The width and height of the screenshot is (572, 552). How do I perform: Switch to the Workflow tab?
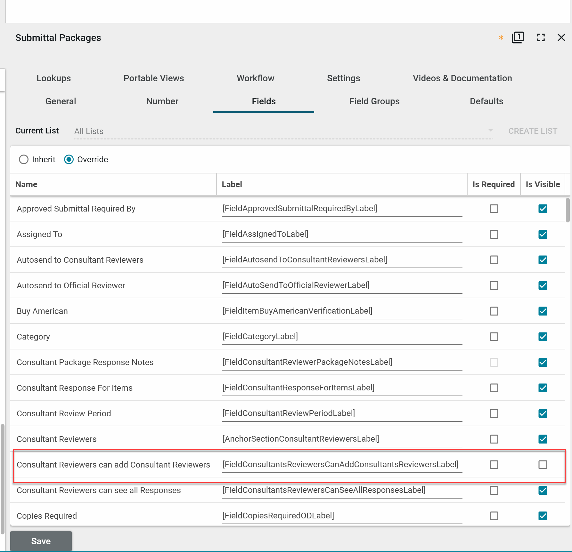255,78
